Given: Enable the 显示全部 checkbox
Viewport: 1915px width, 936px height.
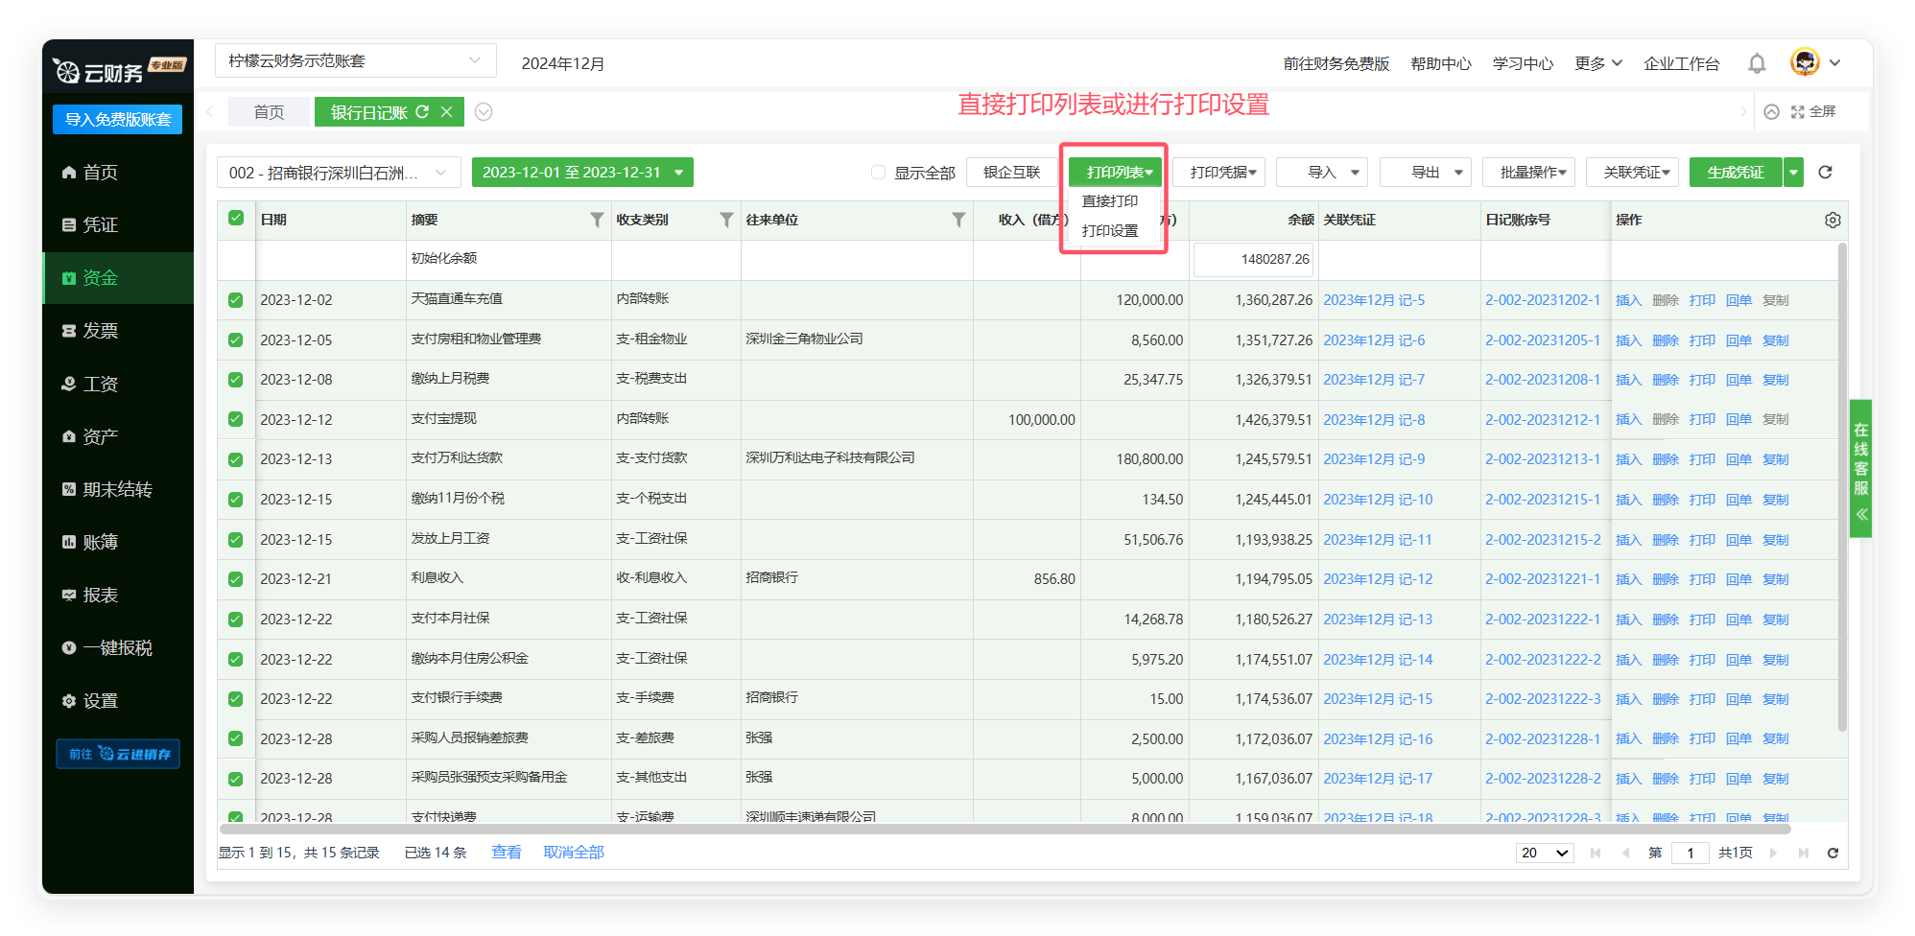Looking at the screenshot, I should pyautogui.click(x=878, y=173).
